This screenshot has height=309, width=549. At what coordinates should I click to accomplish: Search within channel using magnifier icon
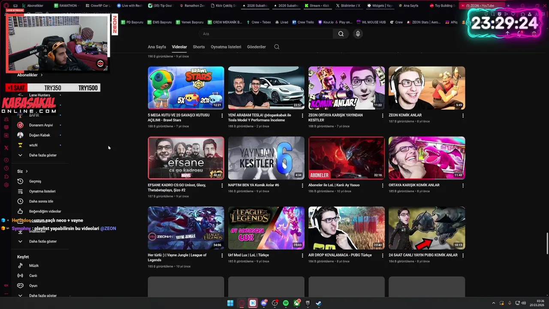click(277, 47)
